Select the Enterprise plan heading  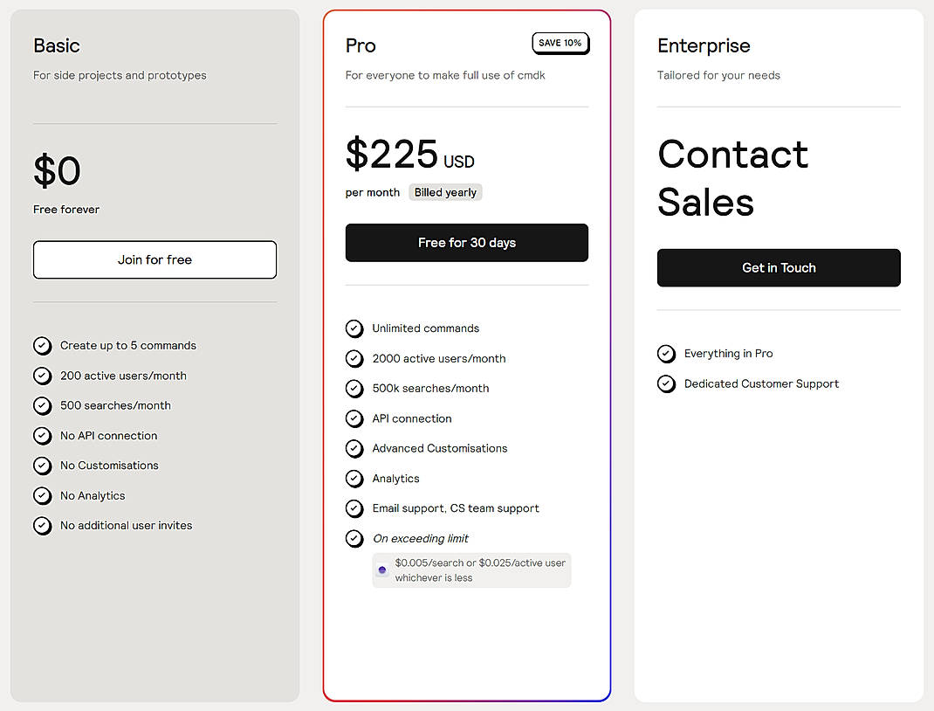pyautogui.click(x=704, y=45)
